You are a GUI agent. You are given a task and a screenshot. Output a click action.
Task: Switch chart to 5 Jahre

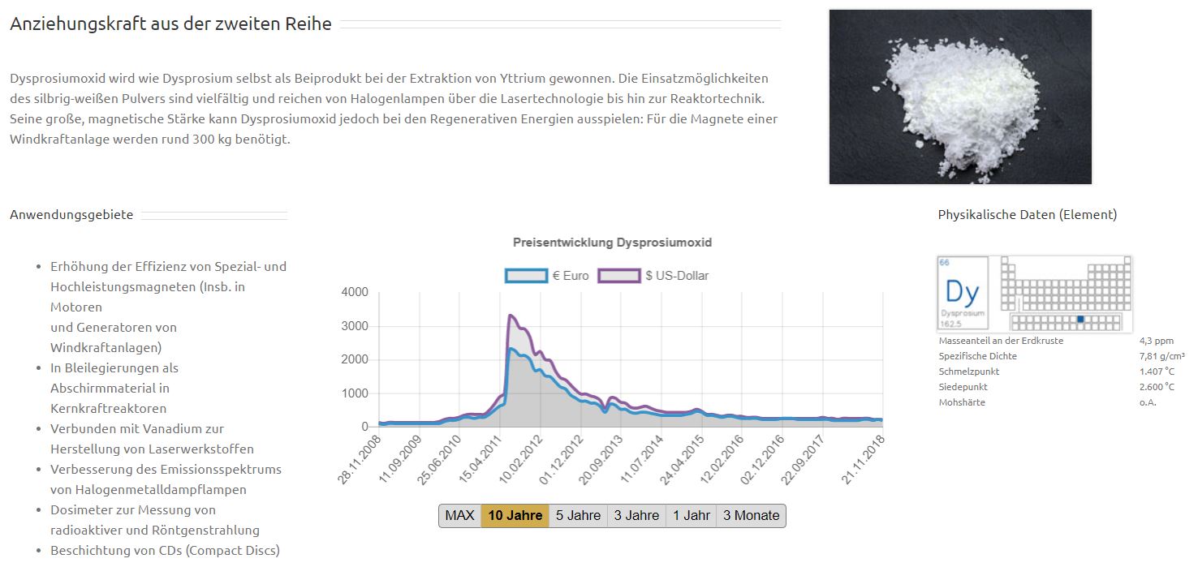[578, 516]
